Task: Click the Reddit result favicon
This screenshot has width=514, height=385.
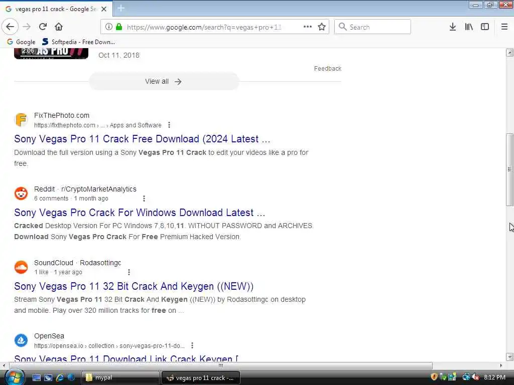Action: pos(21,193)
